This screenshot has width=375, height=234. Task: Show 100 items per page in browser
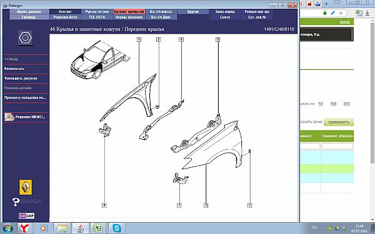coord(333,104)
